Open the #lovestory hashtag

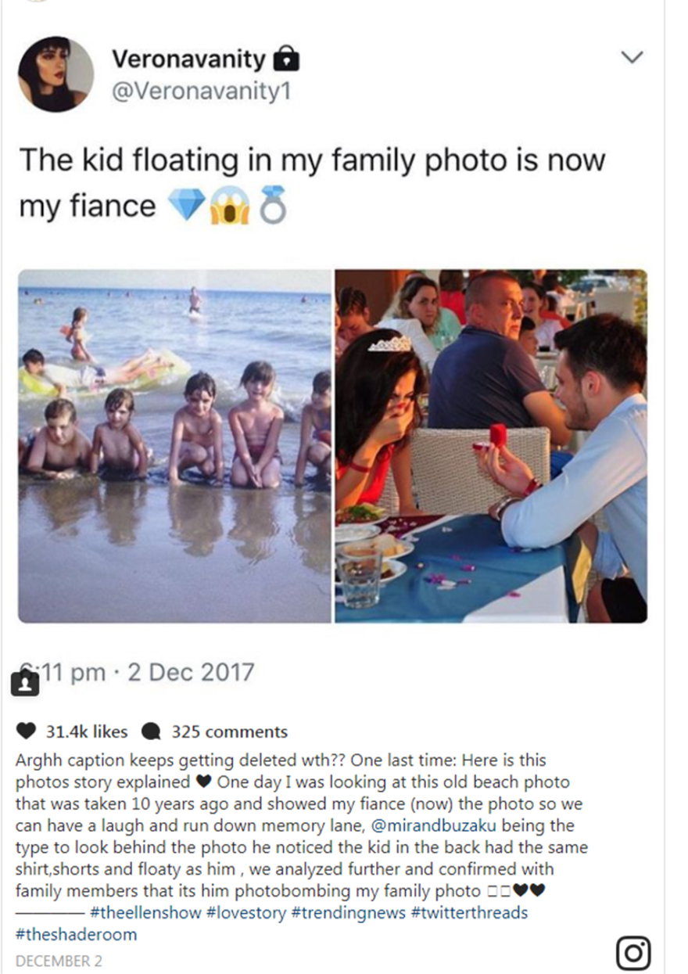coord(247,912)
